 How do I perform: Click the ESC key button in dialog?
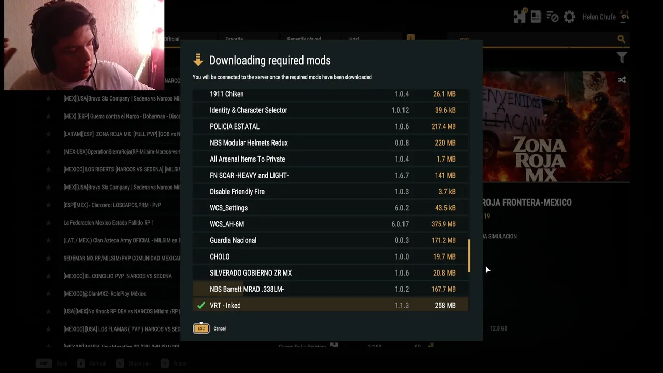[x=201, y=328]
